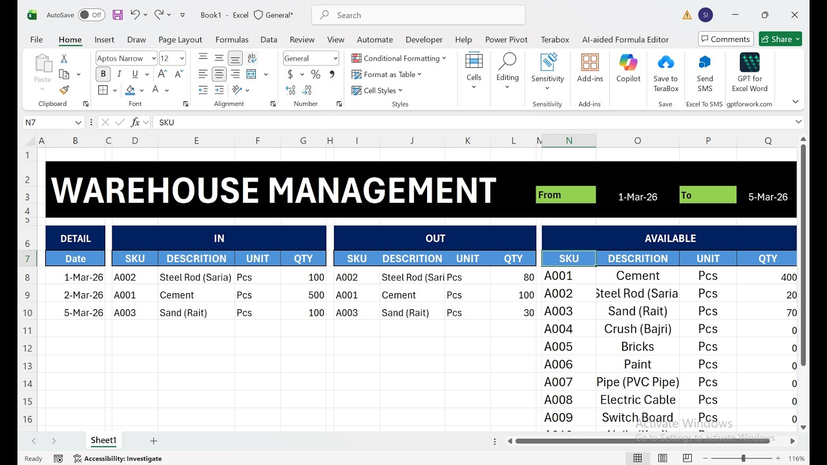Toggle Underline formatting
827x465 pixels.
pyautogui.click(x=134, y=74)
